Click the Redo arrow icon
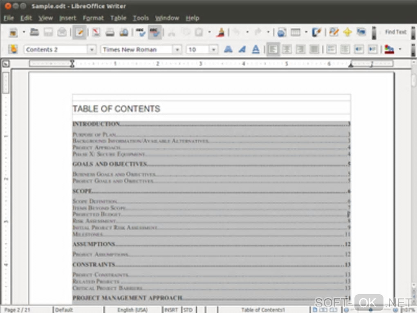The width and height of the screenshot is (417, 313). click(258, 32)
